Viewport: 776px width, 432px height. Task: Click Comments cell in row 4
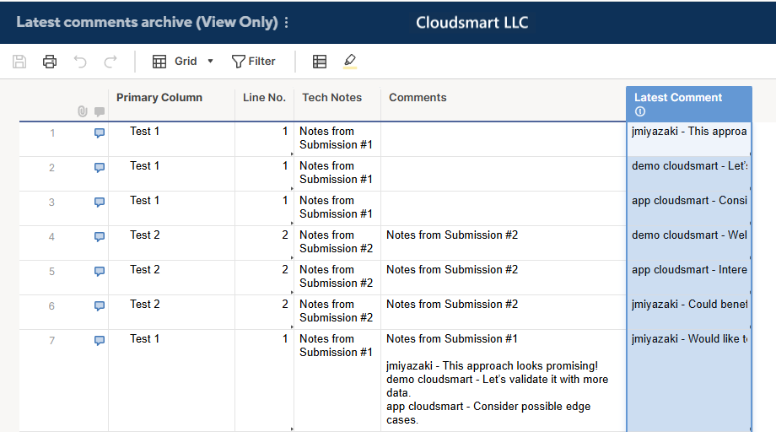click(x=504, y=243)
